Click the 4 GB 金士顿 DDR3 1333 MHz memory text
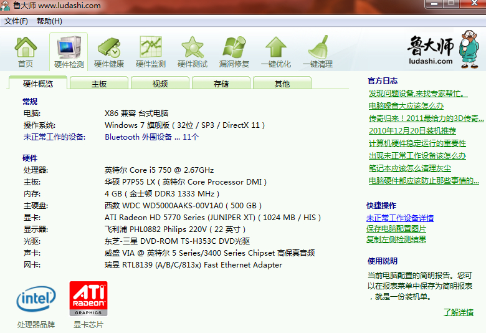The image size is (486, 333). 162,194
